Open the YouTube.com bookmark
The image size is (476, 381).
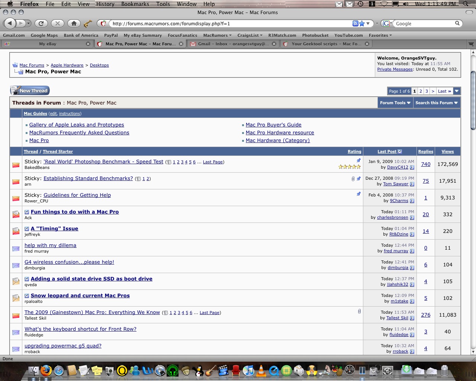tap(348, 35)
